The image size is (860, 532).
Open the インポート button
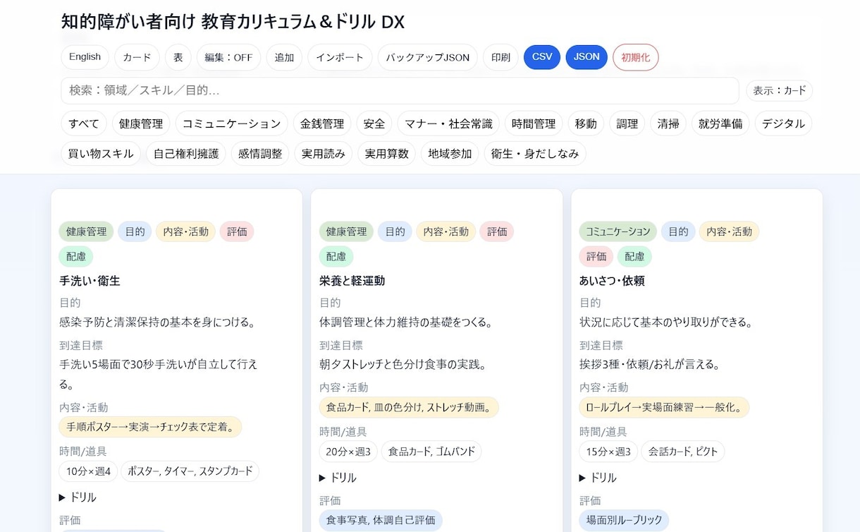coord(340,57)
